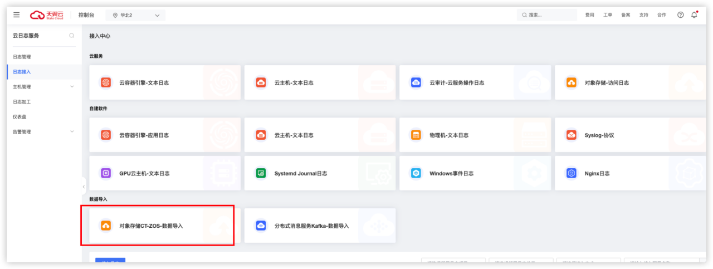Open card text 物理机-文本日志
This screenshot has height=269, width=713.
tap(449, 135)
